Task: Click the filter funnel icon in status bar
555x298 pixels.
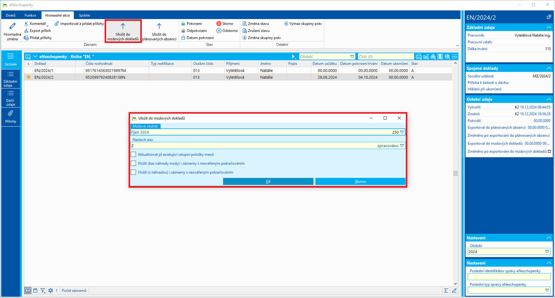Action: coord(43,291)
